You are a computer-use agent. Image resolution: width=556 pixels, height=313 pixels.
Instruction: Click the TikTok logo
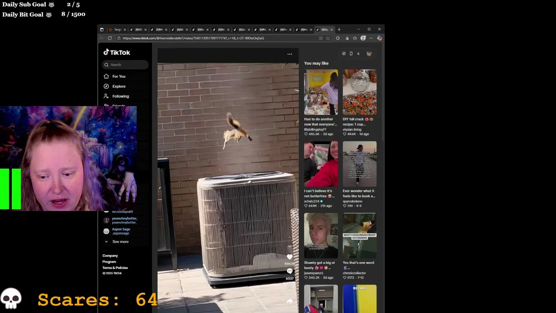click(116, 52)
